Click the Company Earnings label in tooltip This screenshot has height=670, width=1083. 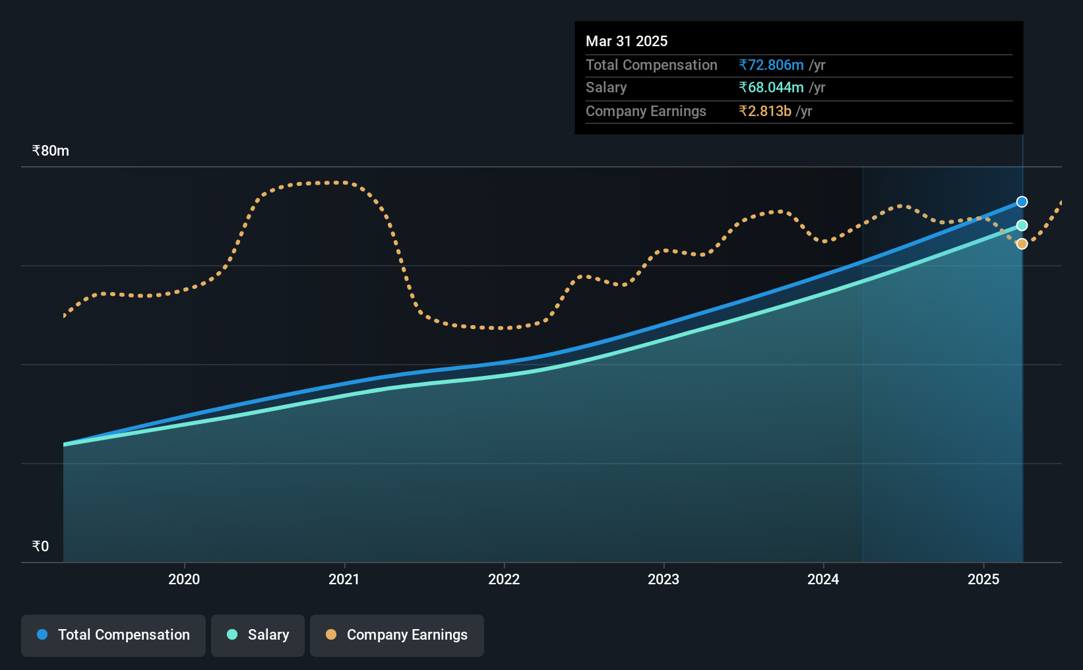point(646,111)
